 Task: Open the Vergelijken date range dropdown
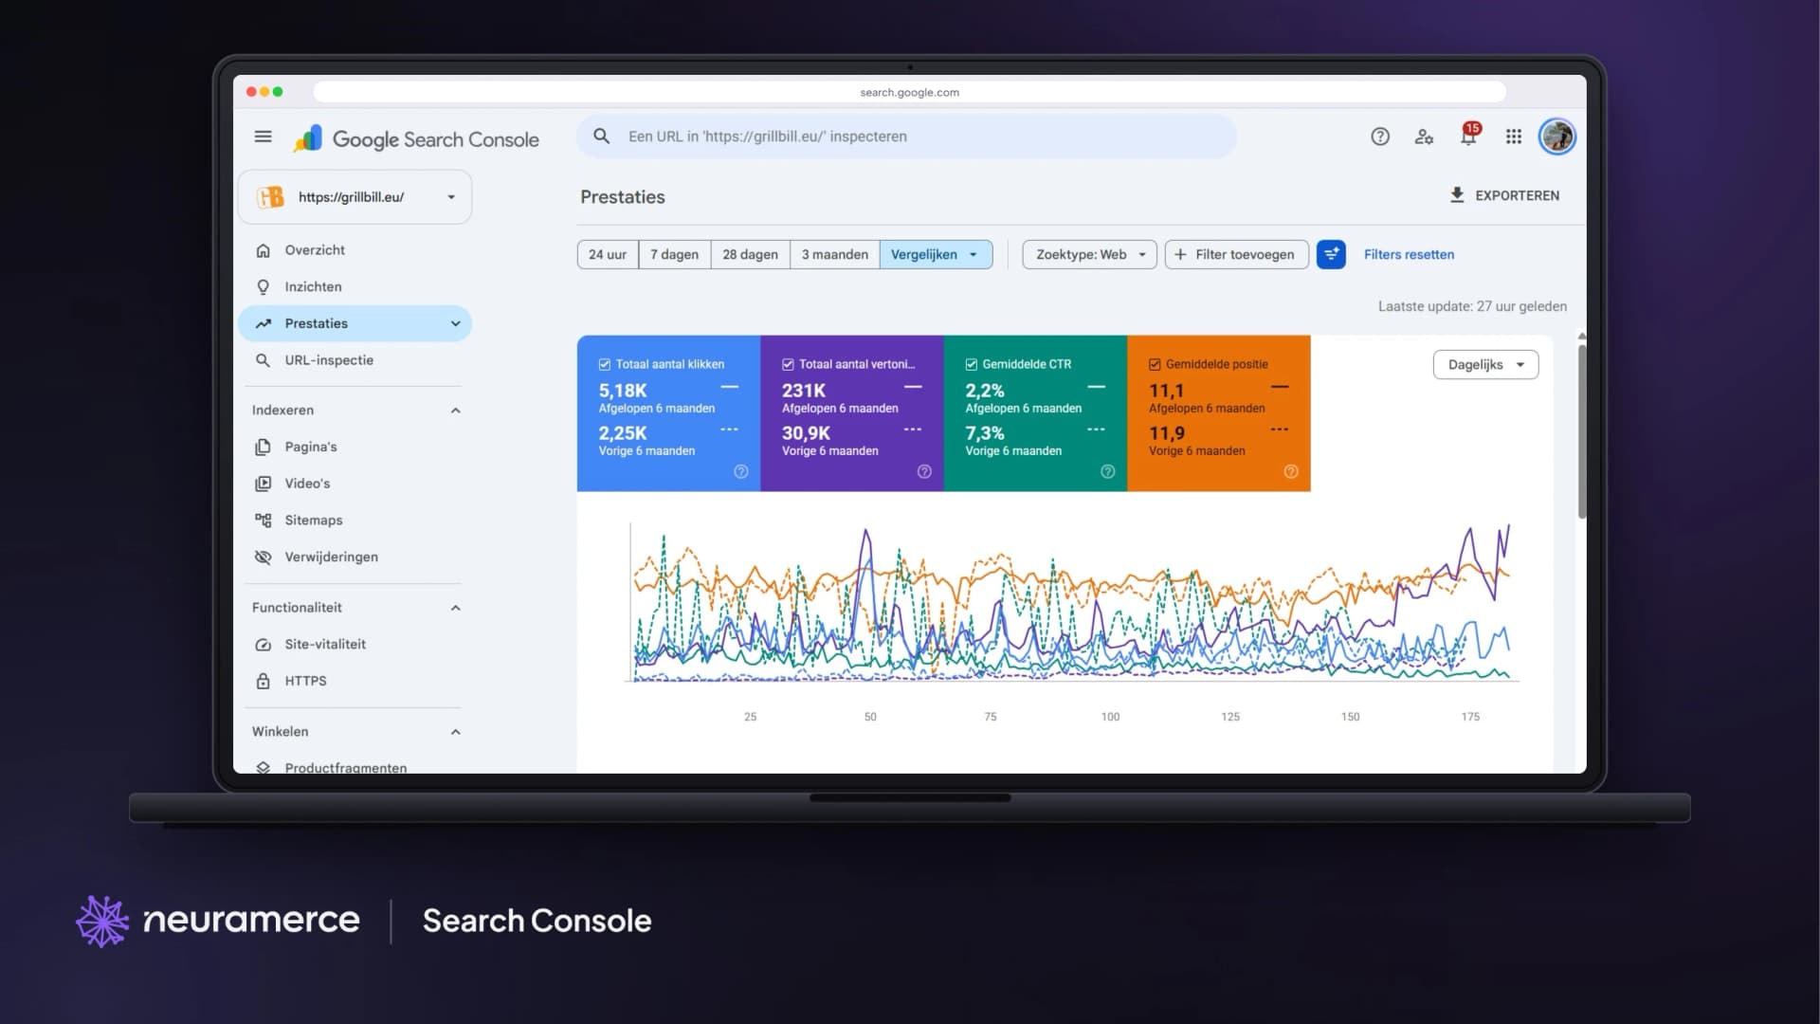(x=936, y=254)
